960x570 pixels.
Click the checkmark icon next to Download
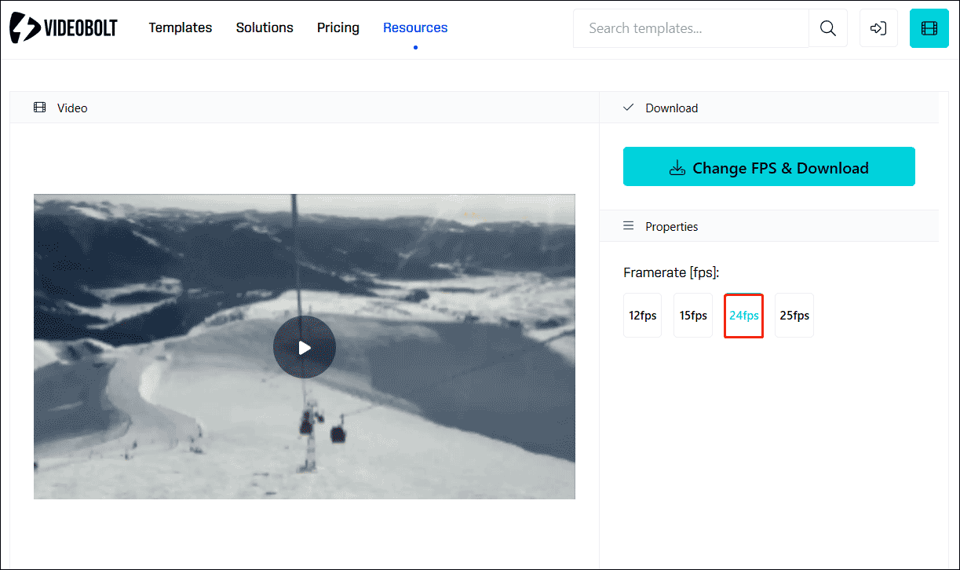(628, 107)
